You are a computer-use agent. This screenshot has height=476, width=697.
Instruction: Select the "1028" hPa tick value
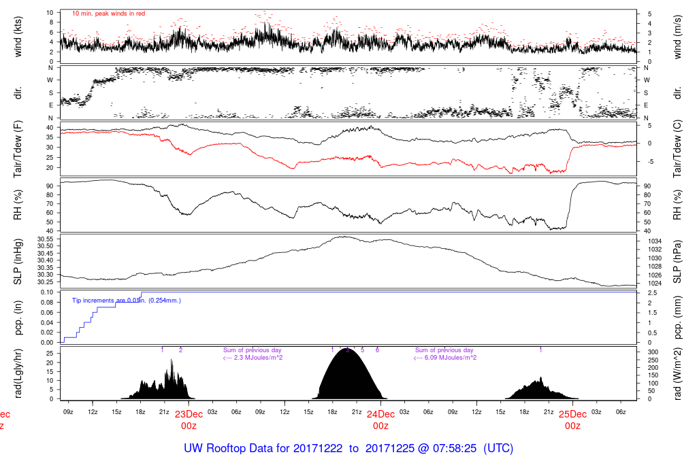pos(655,267)
